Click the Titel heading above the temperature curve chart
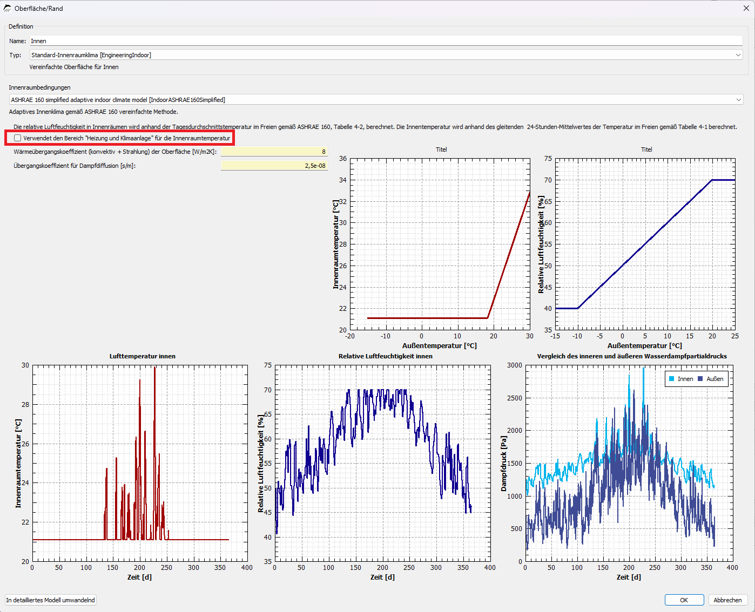 coord(441,149)
